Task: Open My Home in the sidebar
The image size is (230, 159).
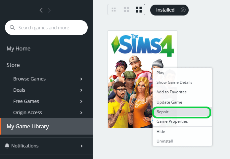Action: click(x=19, y=48)
